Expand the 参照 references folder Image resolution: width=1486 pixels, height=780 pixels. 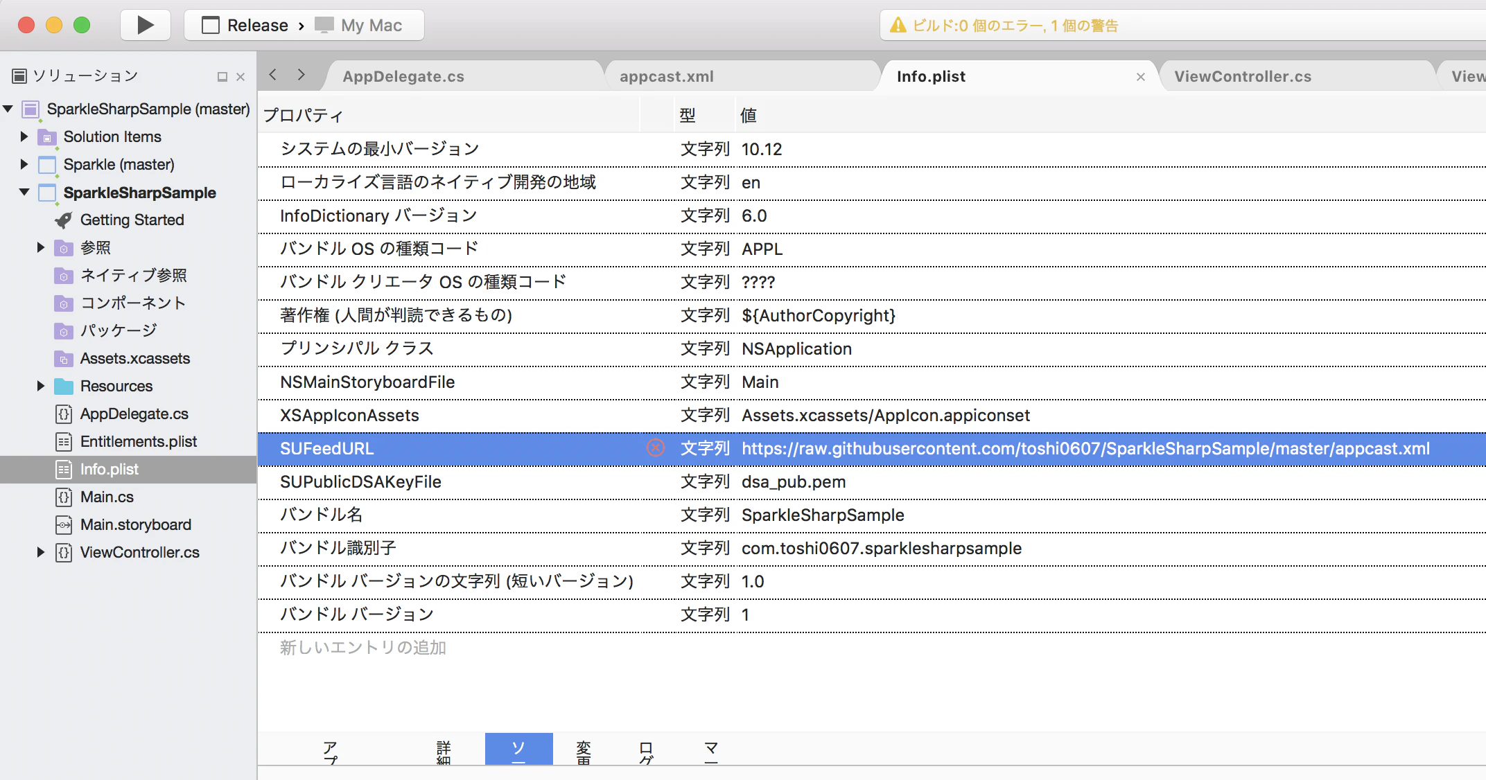pyautogui.click(x=41, y=247)
